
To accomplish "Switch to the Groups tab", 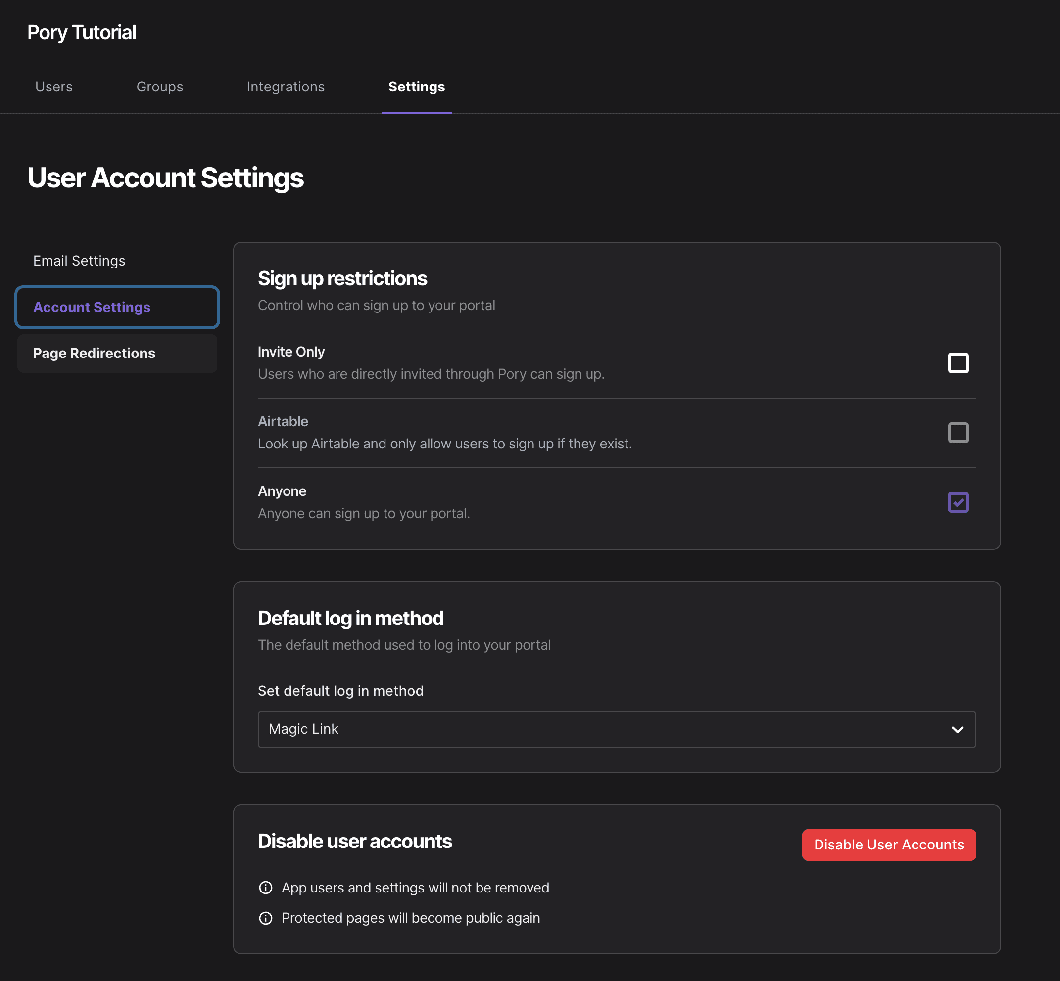I will [159, 87].
